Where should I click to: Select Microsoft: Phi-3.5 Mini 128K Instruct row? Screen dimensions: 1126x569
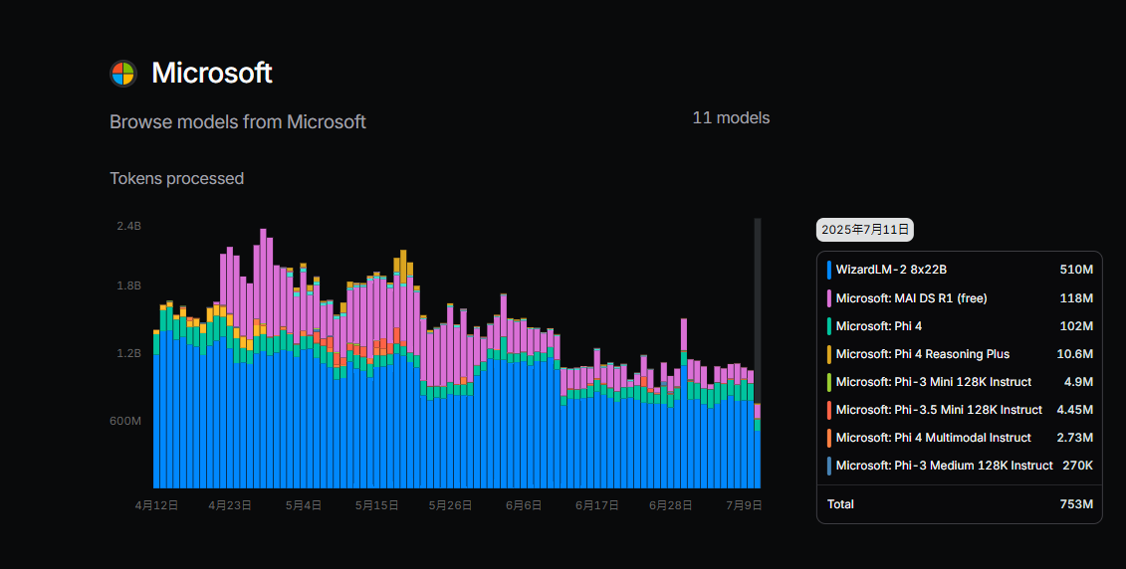960,410
